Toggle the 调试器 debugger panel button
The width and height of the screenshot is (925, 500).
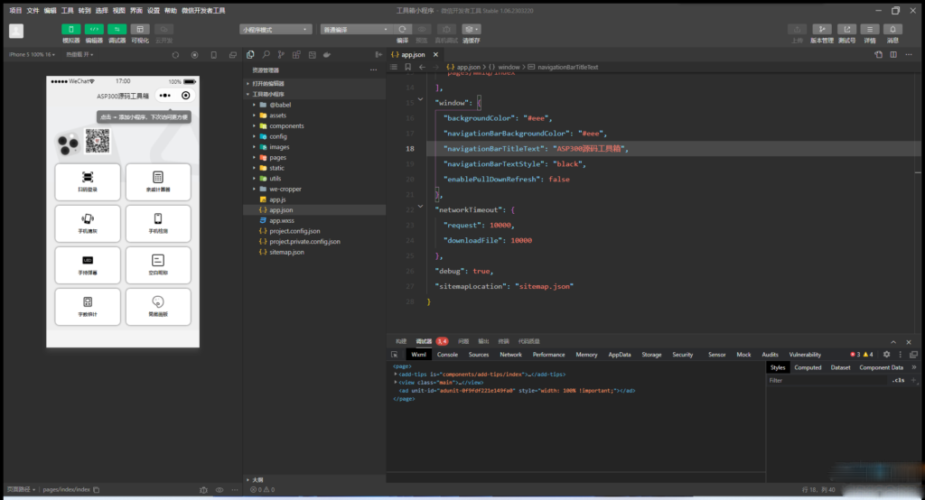point(117,30)
